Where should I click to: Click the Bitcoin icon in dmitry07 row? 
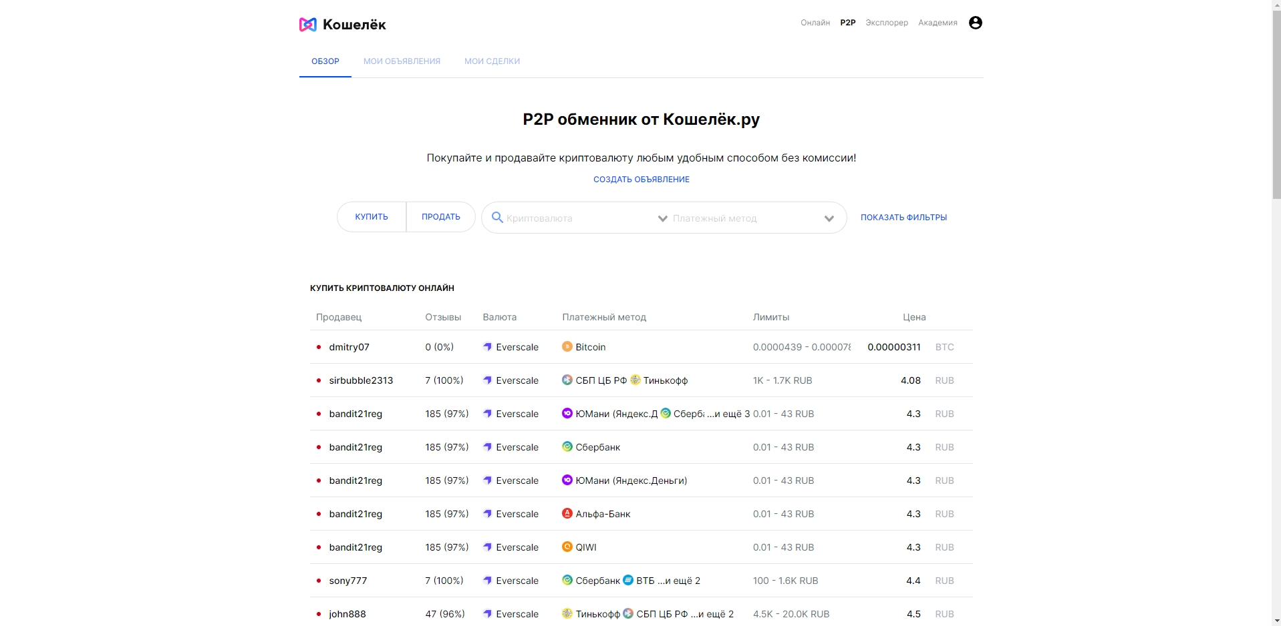(567, 346)
